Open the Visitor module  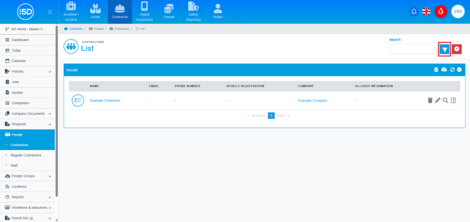tap(218, 12)
